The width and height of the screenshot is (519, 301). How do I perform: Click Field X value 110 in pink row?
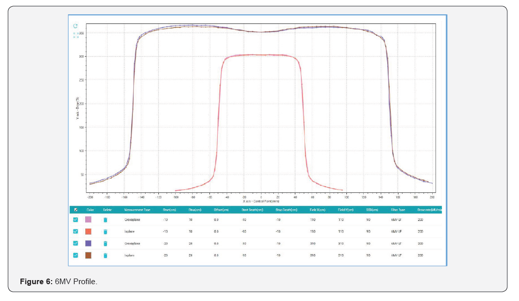[x=313, y=220]
